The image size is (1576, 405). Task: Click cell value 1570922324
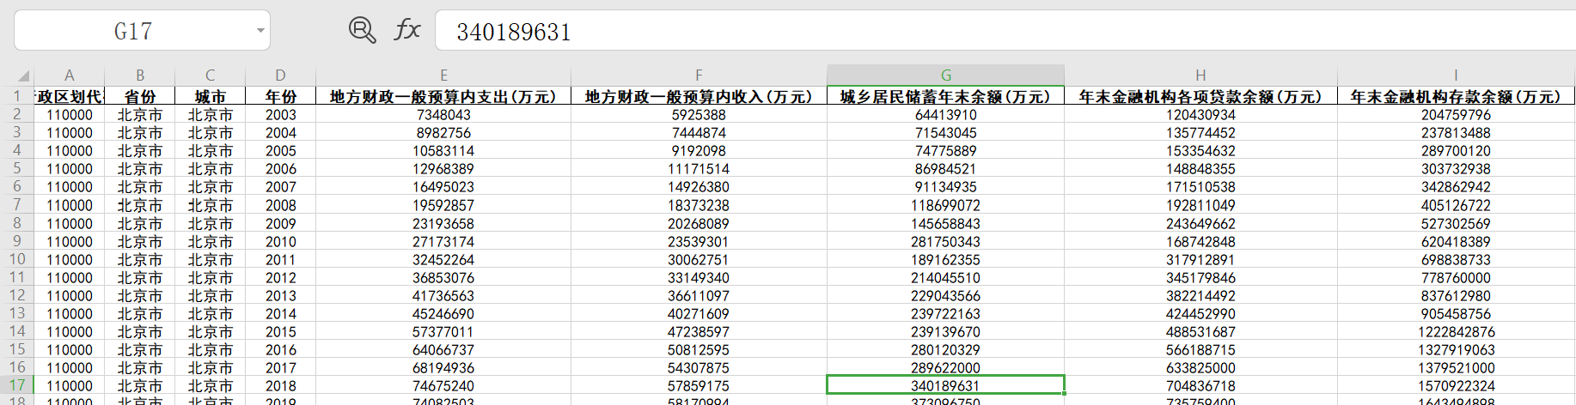[x=1456, y=386]
